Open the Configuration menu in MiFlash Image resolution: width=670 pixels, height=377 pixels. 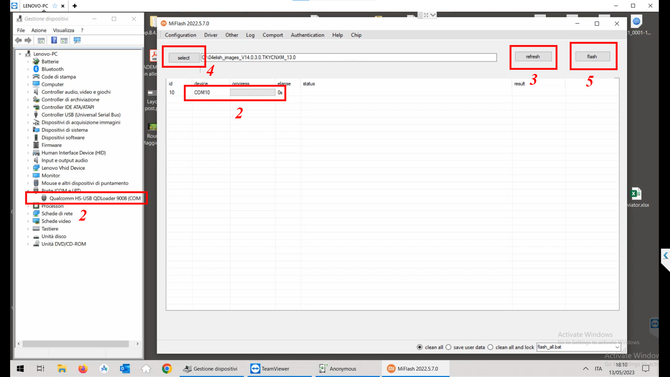(x=180, y=35)
